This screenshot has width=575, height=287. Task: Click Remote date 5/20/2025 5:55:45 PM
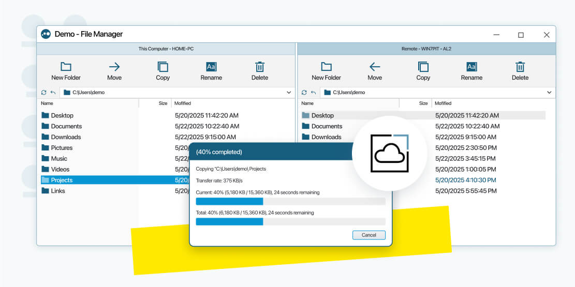pyautogui.click(x=466, y=191)
